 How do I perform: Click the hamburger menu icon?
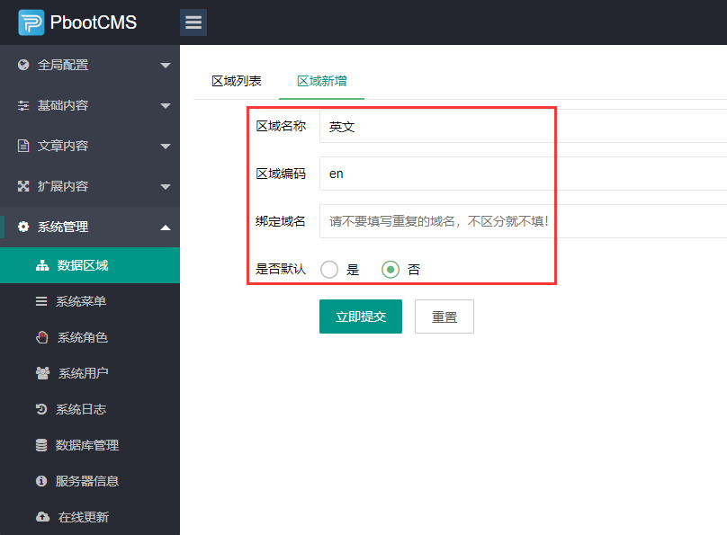click(193, 22)
